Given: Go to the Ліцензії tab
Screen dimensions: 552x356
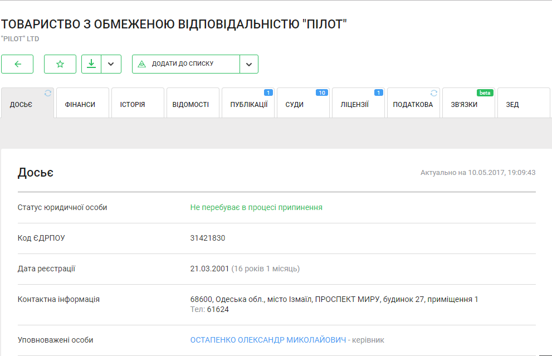Looking at the screenshot, I should click(354, 104).
